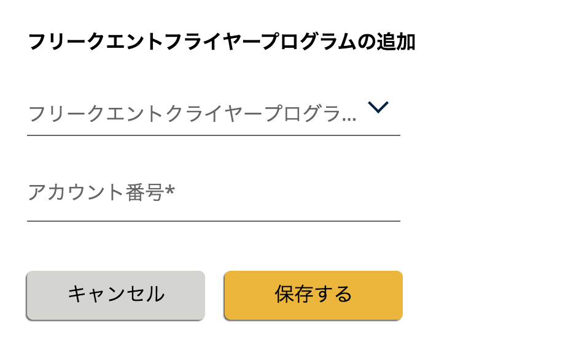Viewport: 576px width, 359px height.
Task: Click the dialog title フリークエントフライヤープログラムの追加
Action: coord(222,40)
